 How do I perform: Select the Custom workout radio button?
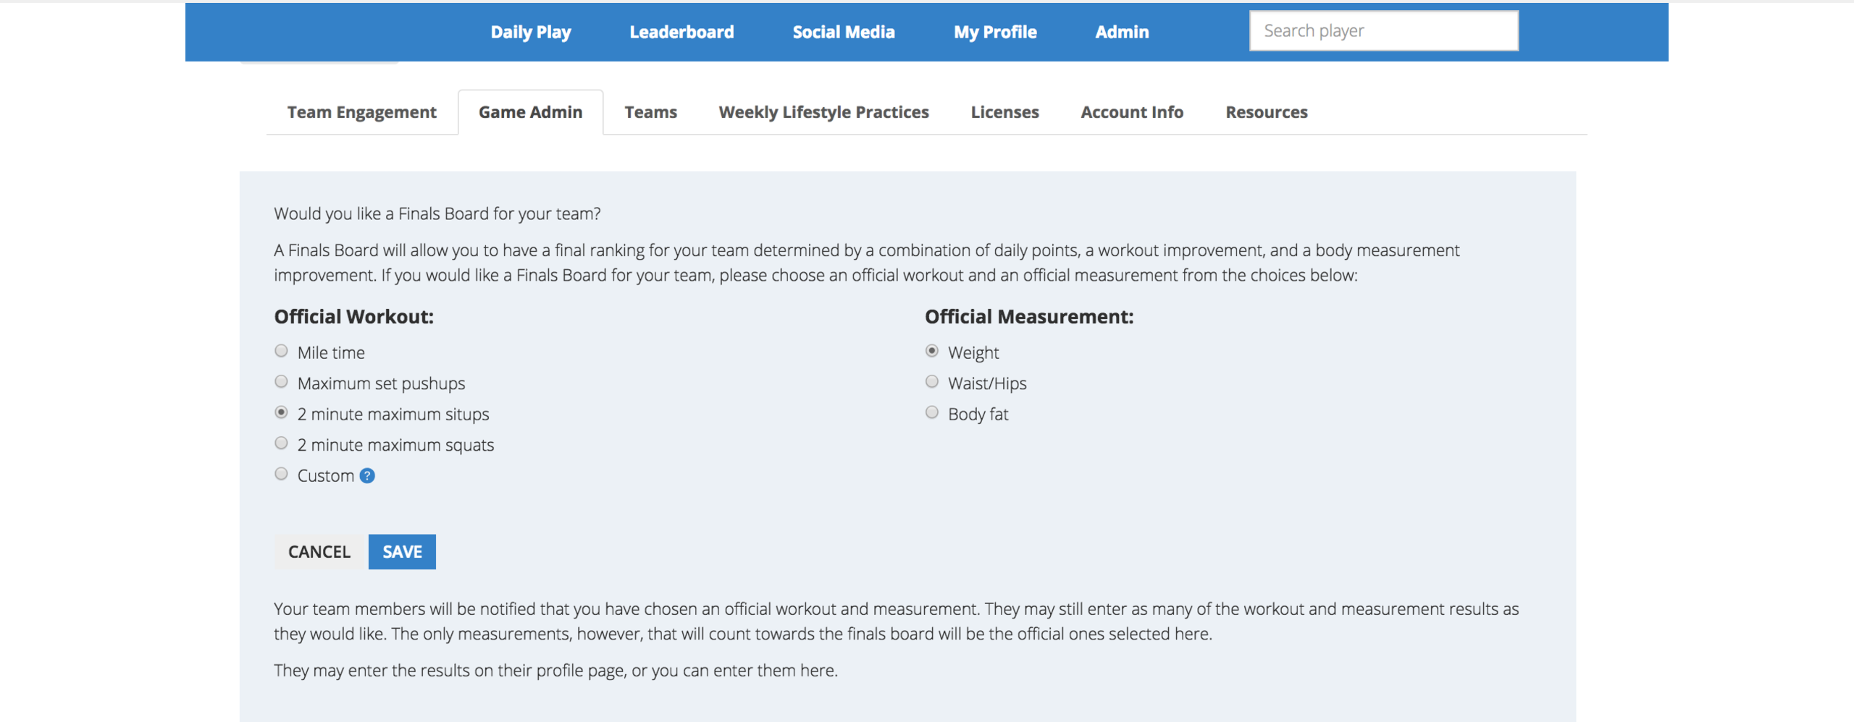282,475
